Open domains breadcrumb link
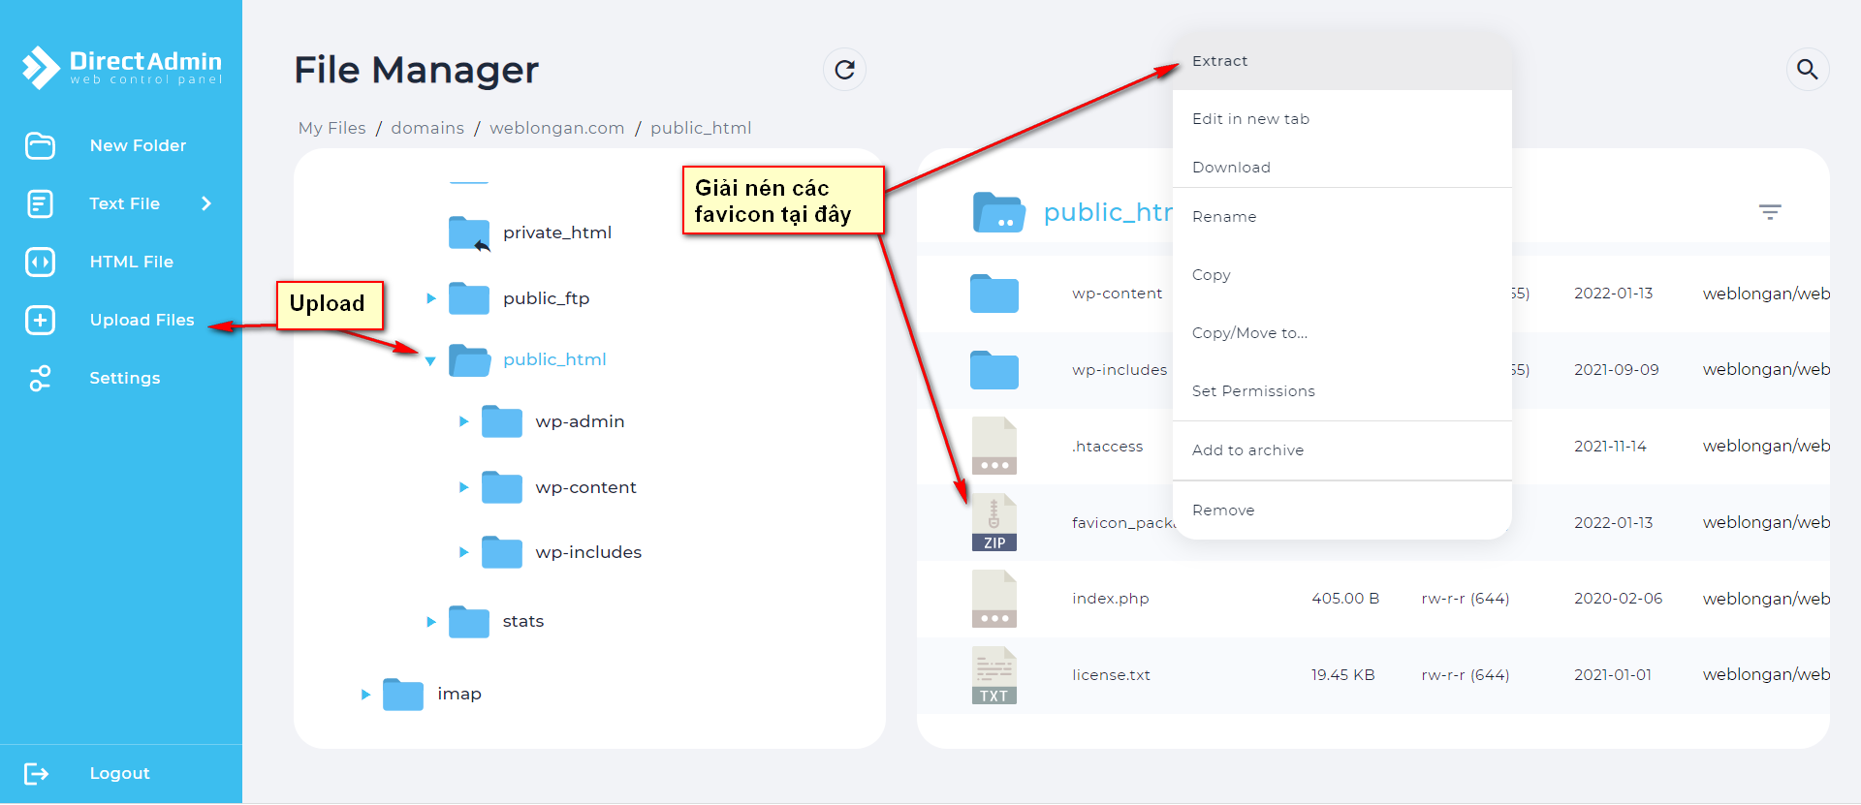 (427, 128)
